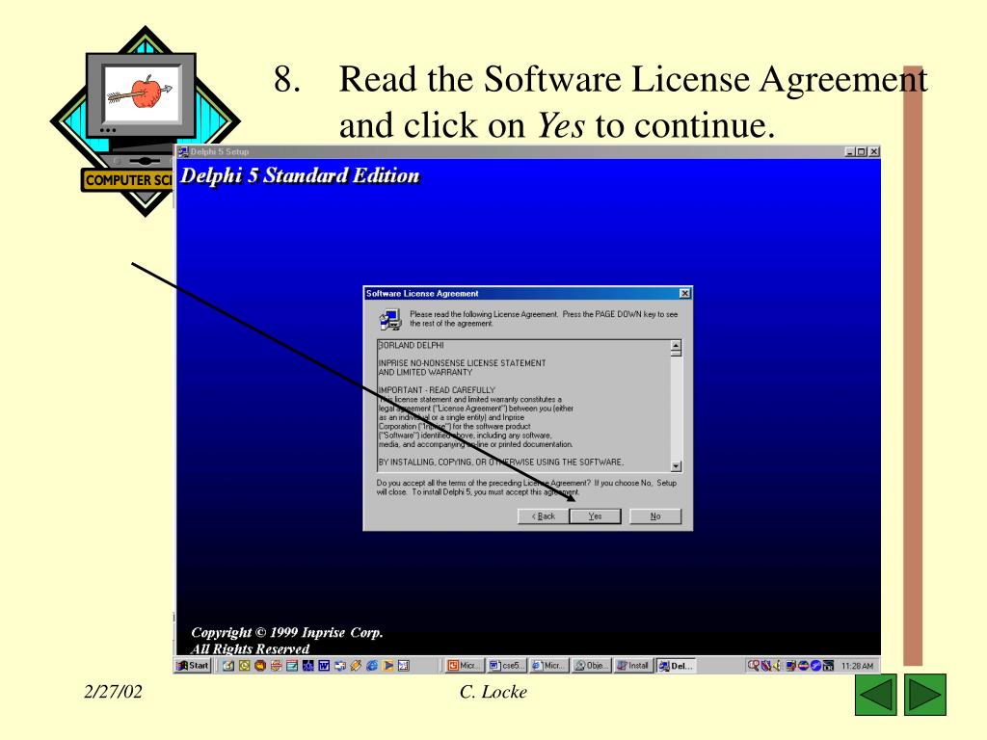Click the Yes button to accept the license
The image size is (987, 740).
pyautogui.click(x=595, y=516)
